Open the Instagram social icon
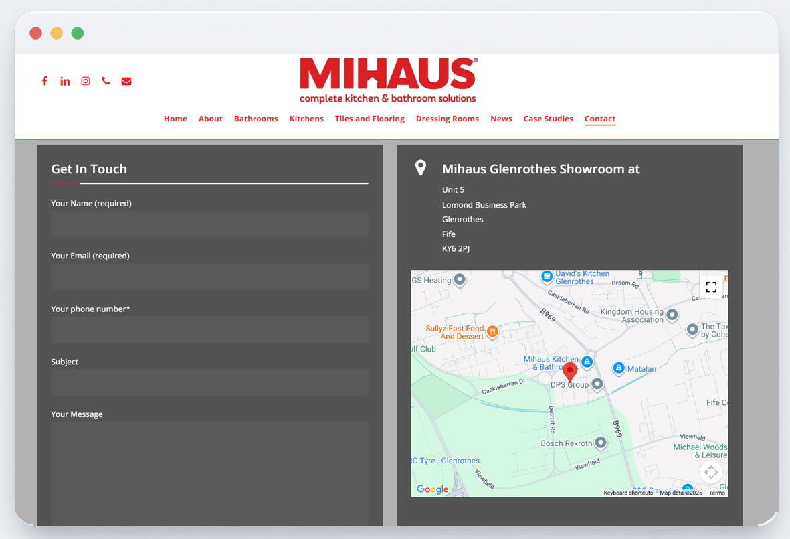The width and height of the screenshot is (790, 539). click(x=86, y=81)
